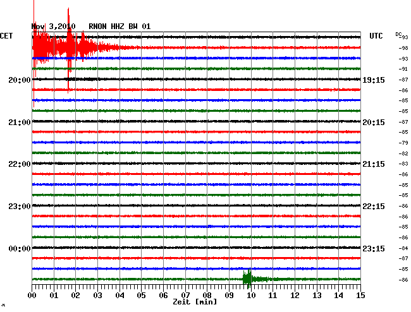Click minute axis tick label "13"
Image resolution: width=411 pixels, height=312 pixels.
(x=317, y=296)
